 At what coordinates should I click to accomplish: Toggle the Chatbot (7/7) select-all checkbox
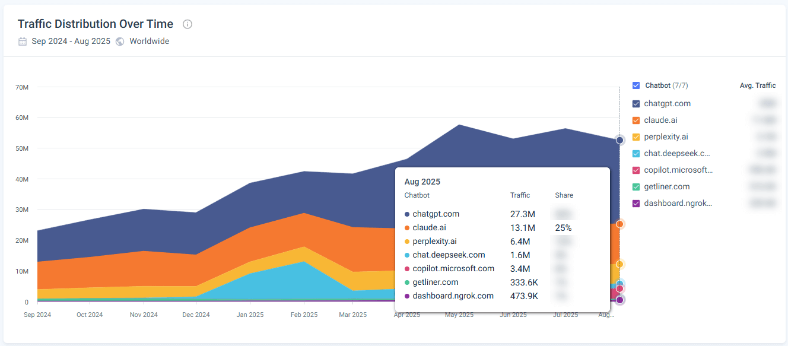point(636,85)
